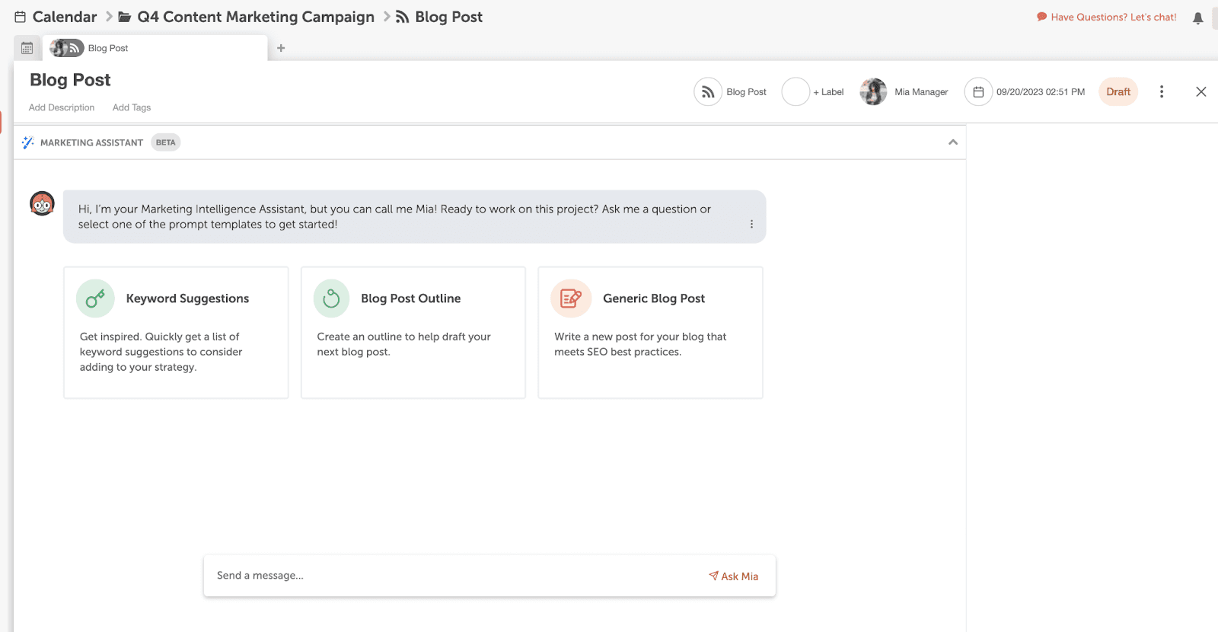Click the BETA badge
The image size is (1218, 632).
(166, 142)
